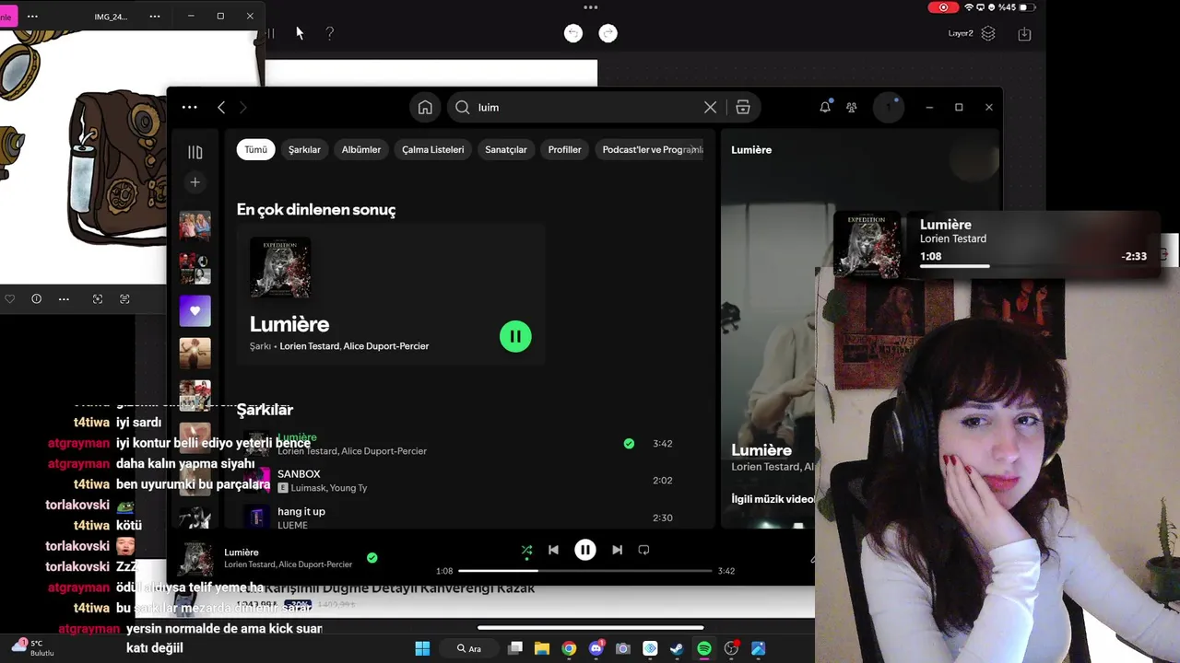Select the Şarkılar filter chip

click(304, 149)
